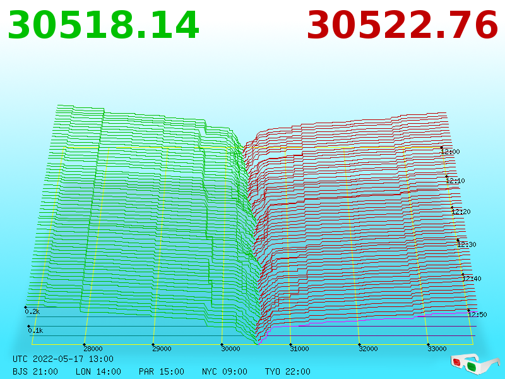
Task: Click the 12:50 time axis marker
Action: (477, 315)
